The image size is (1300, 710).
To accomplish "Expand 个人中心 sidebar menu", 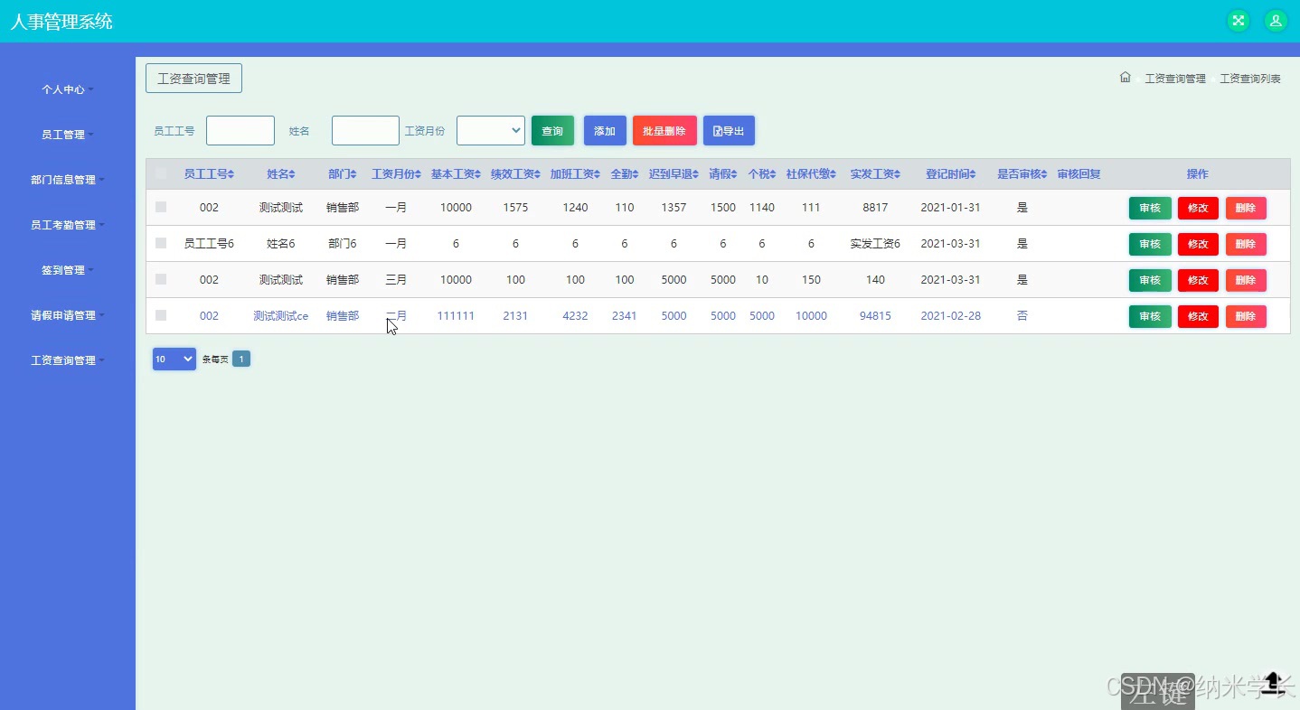I will click(68, 89).
